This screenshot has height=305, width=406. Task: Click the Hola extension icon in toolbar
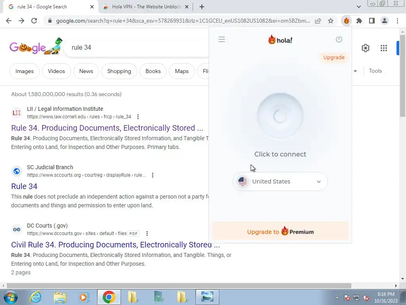347,21
